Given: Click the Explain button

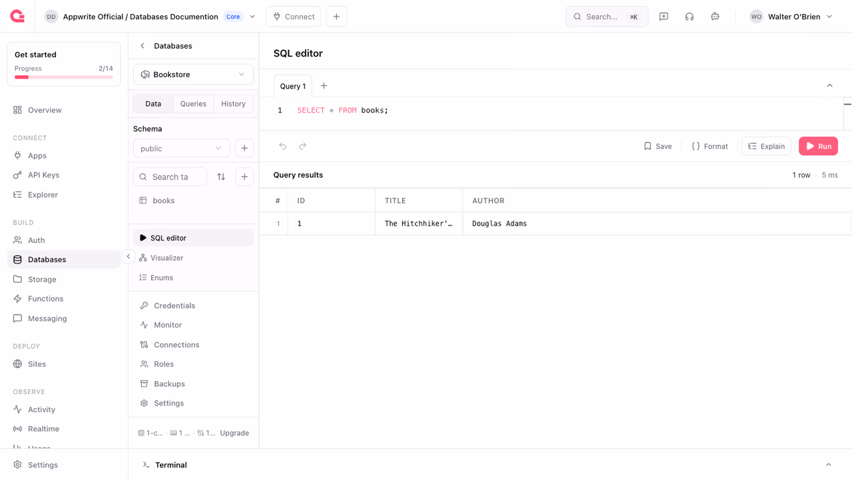Looking at the screenshot, I should click(766, 146).
